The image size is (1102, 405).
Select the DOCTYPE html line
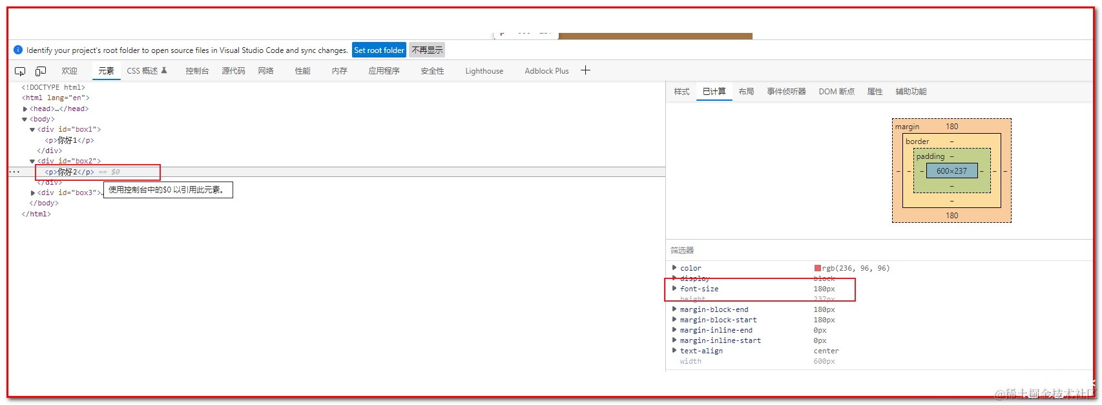(53, 87)
